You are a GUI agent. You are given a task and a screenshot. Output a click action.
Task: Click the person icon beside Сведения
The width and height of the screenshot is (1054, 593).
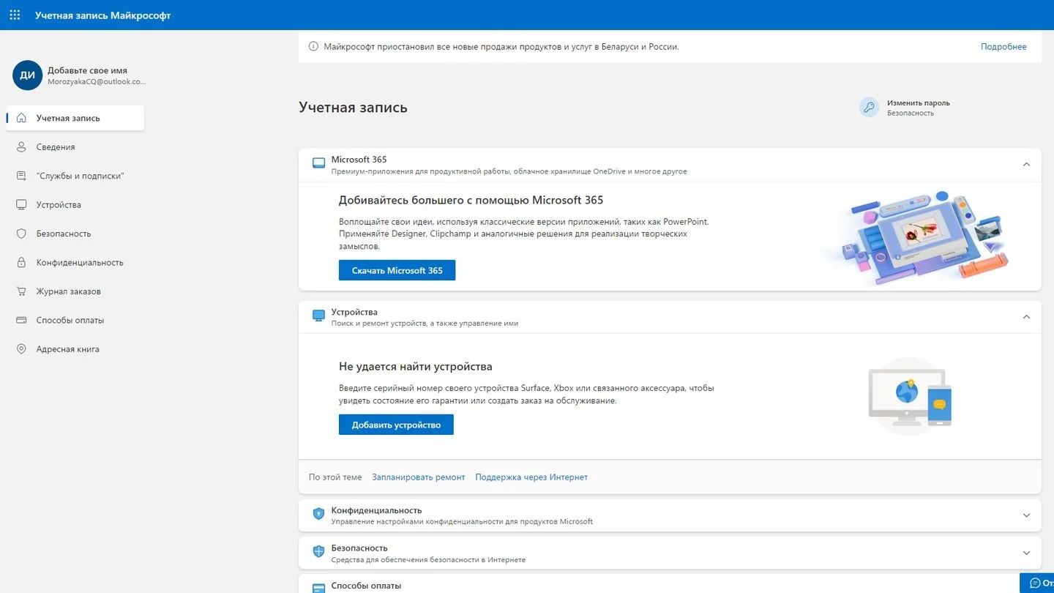click(21, 147)
